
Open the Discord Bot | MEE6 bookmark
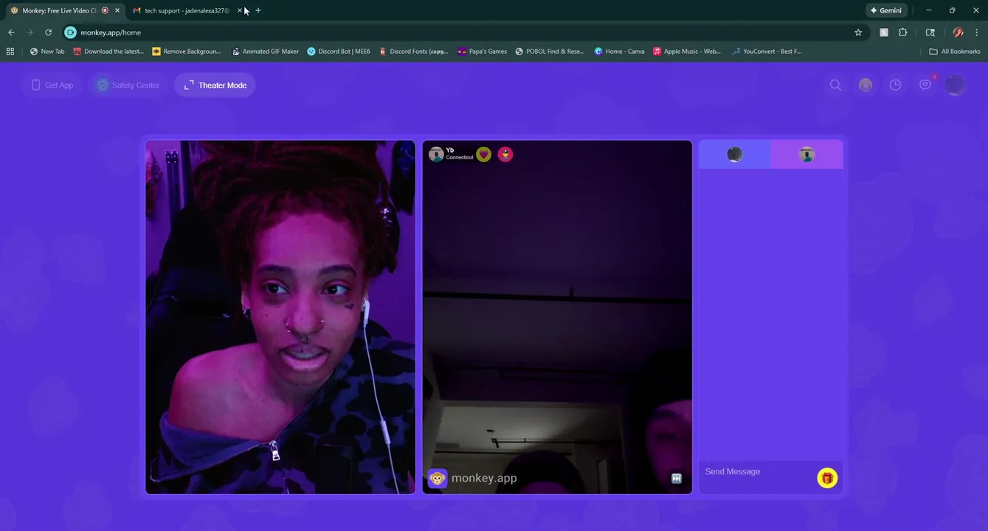(x=339, y=52)
